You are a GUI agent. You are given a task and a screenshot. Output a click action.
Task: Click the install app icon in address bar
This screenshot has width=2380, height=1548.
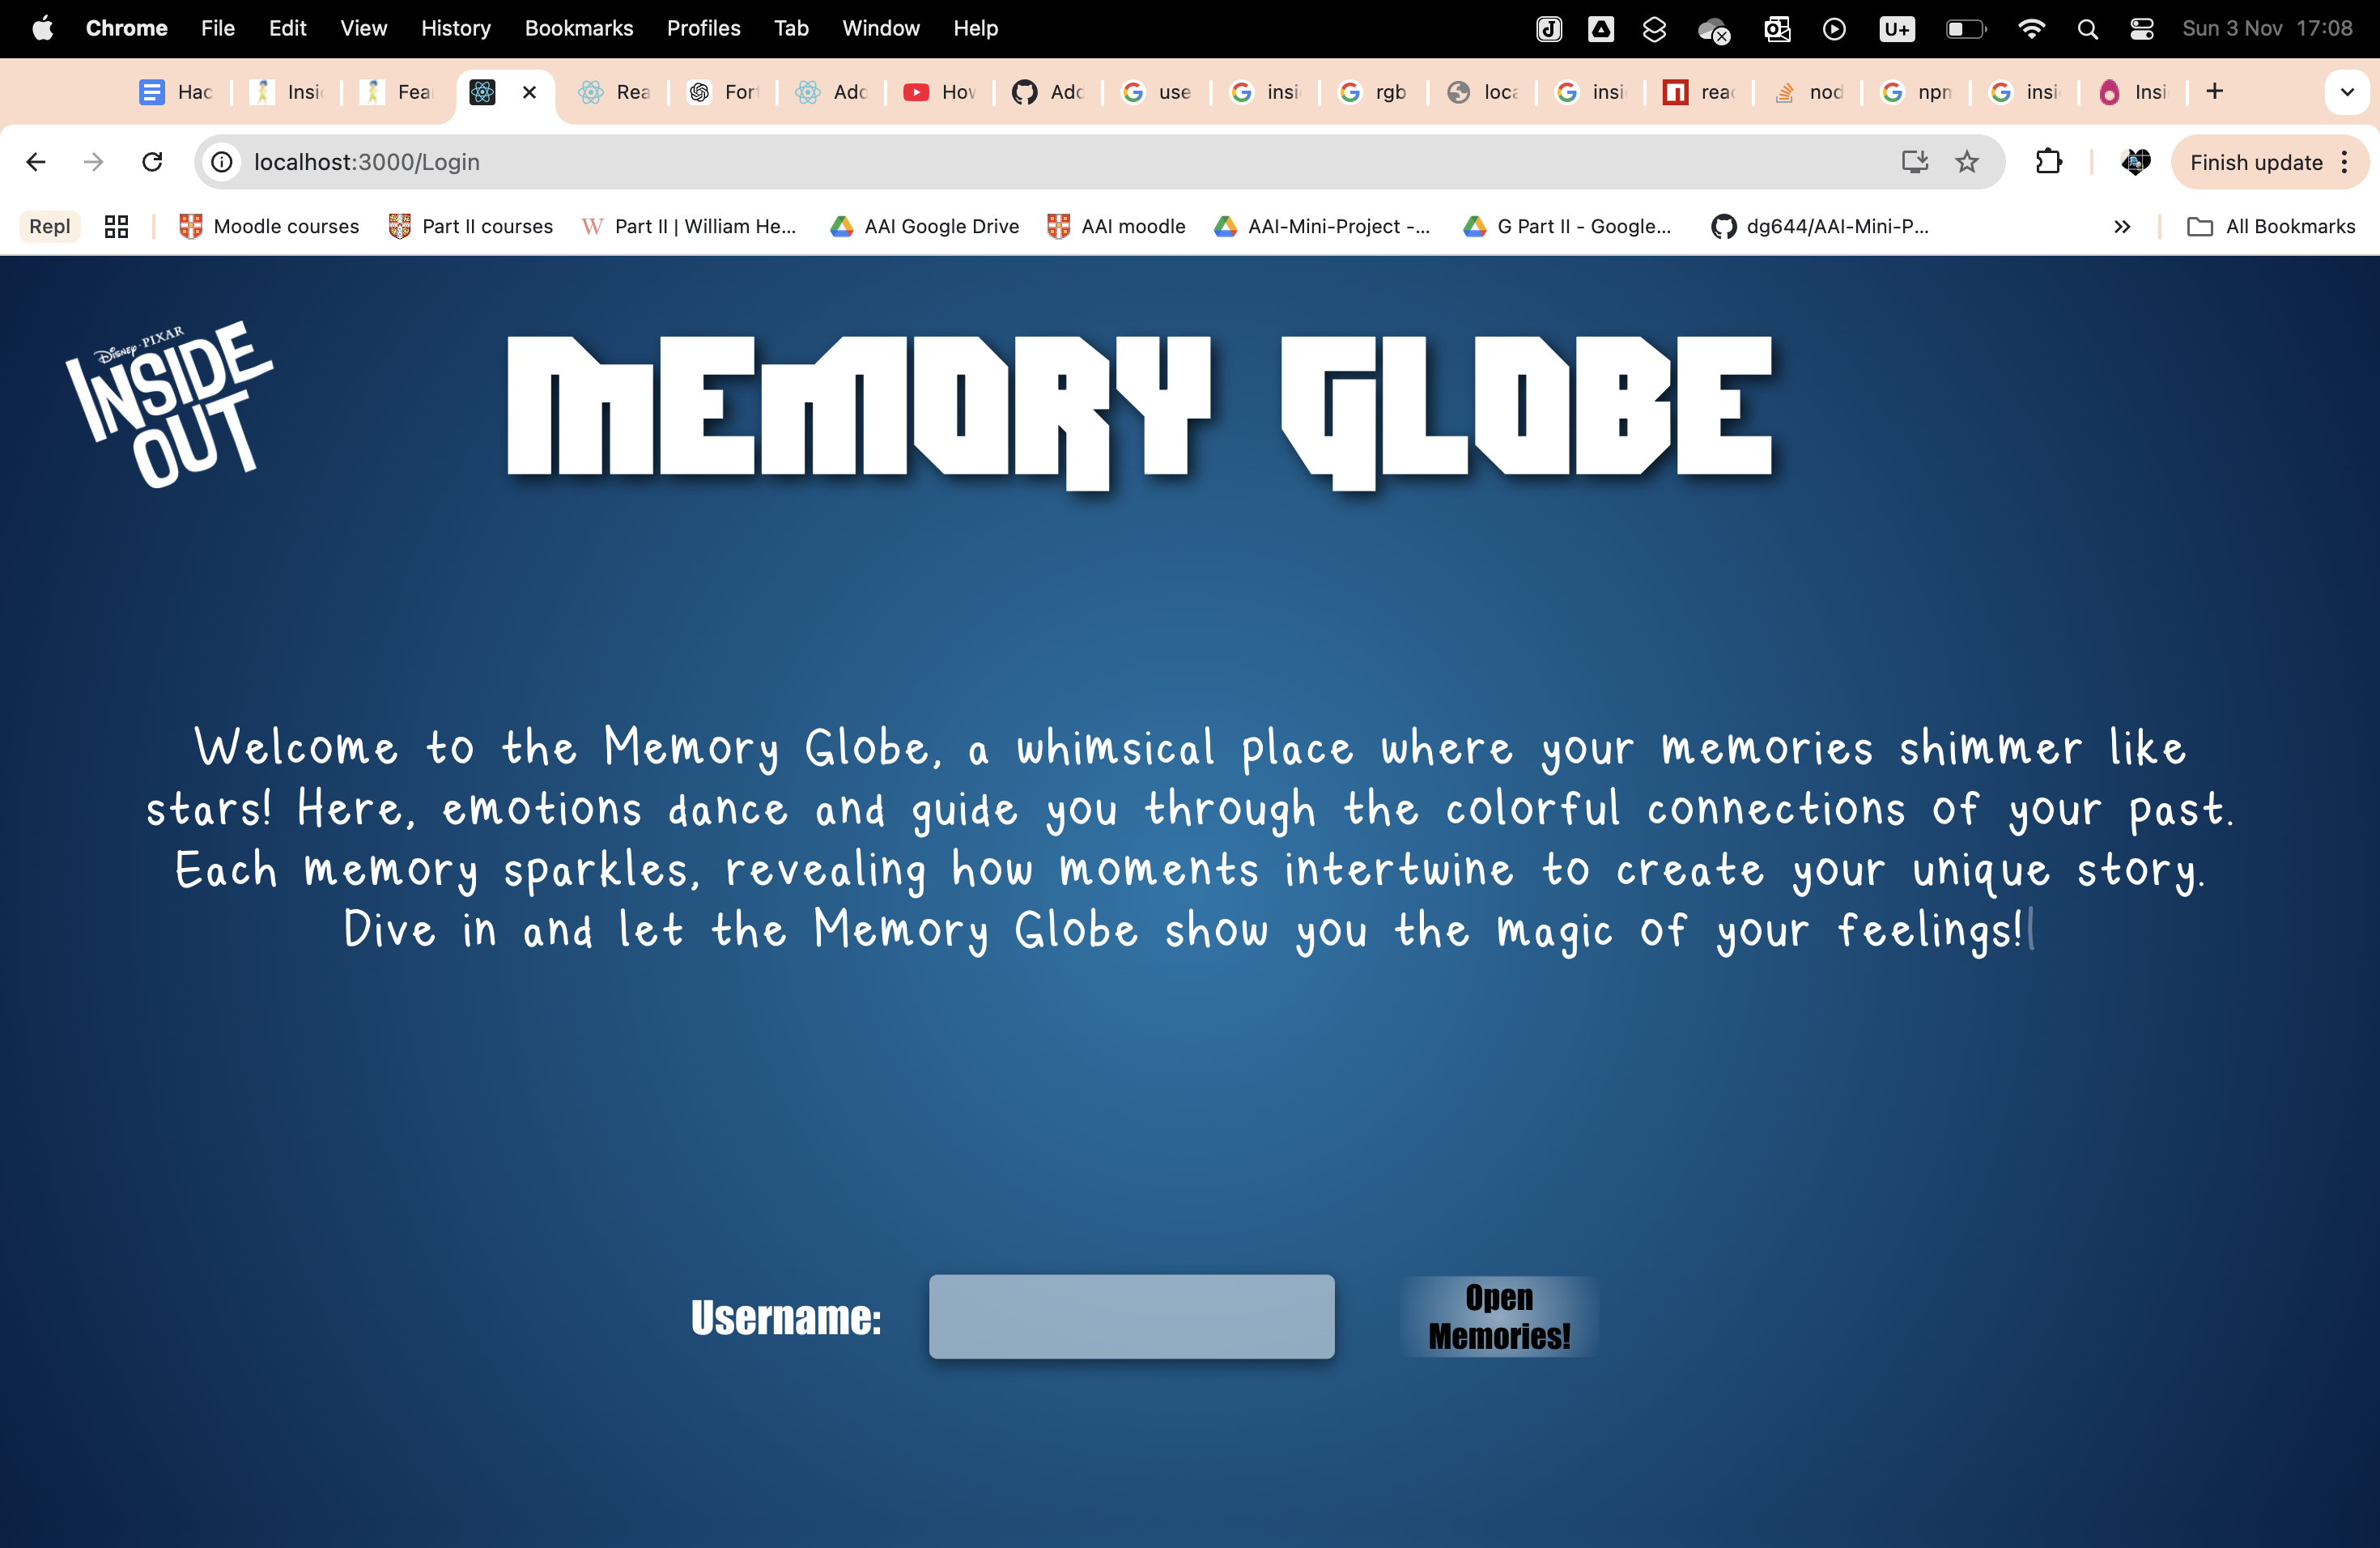pyautogui.click(x=1914, y=162)
